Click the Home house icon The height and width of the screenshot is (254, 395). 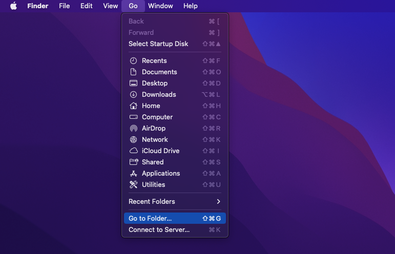click(x=133, y=106)
